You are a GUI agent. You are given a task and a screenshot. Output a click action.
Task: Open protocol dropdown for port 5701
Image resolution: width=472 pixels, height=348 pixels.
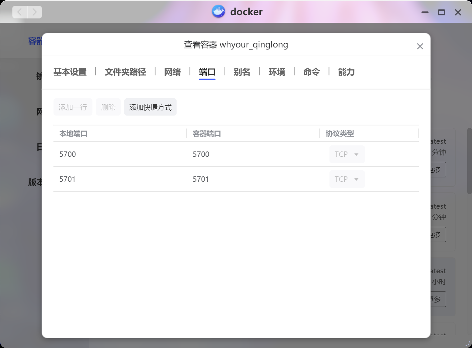(x=347, y=179)
